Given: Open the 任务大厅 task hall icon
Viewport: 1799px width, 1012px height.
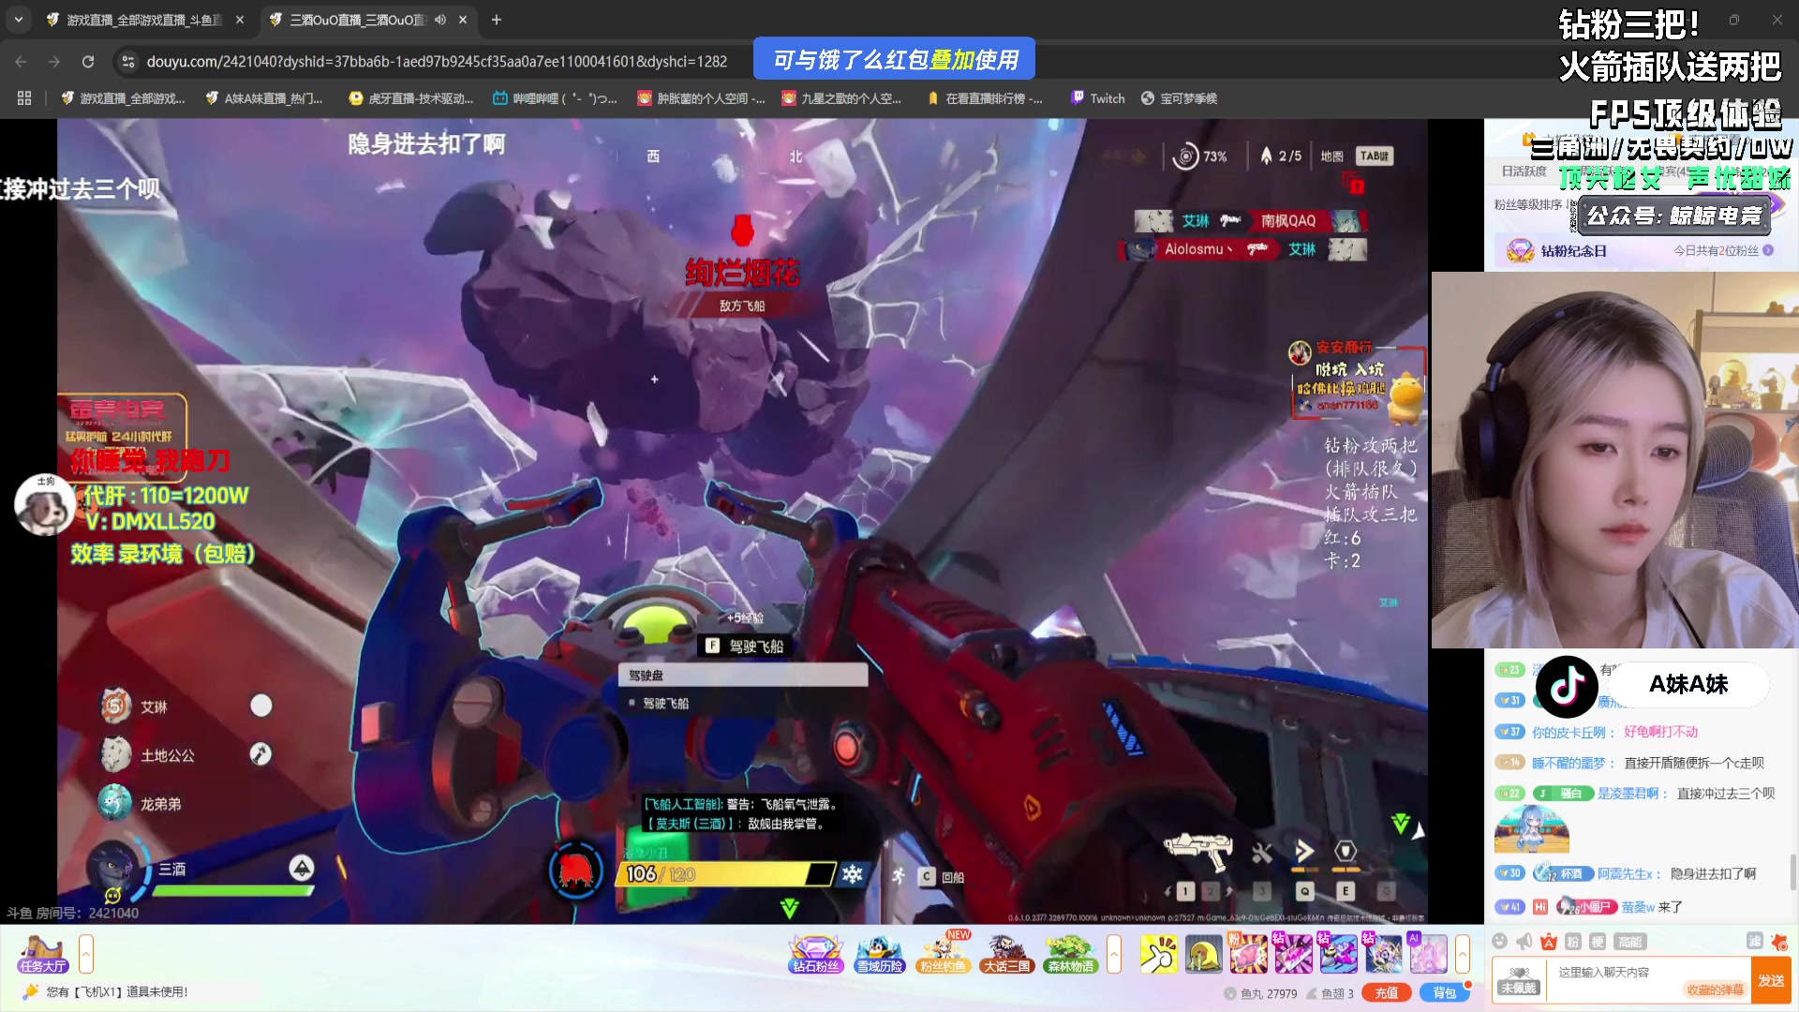Looking at the screenshot, I should 43,954.
